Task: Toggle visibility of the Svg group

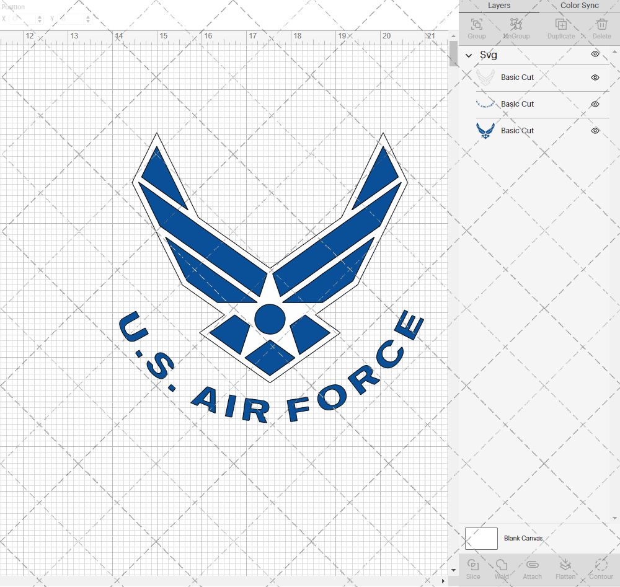Action: click(595, 54)
